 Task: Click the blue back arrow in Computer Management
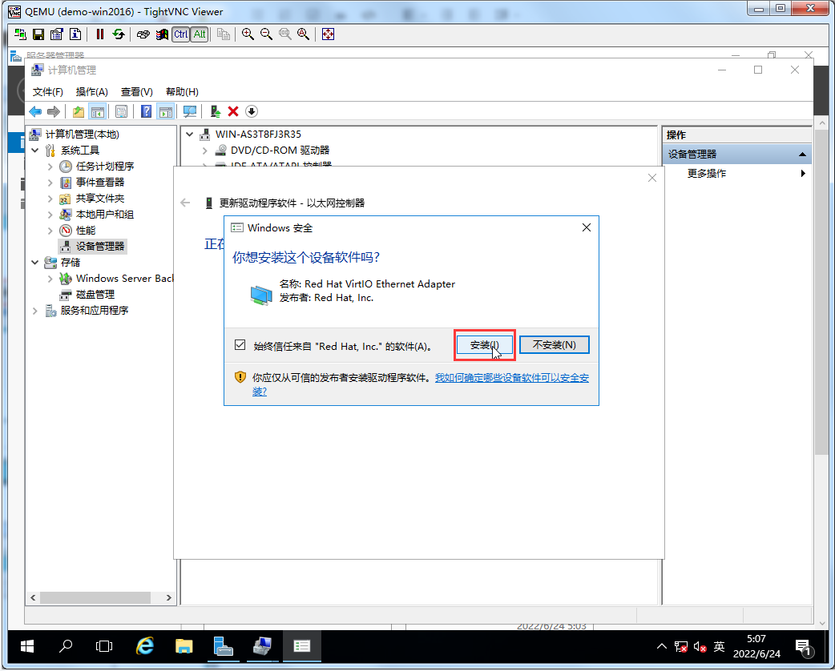(36, 111)
